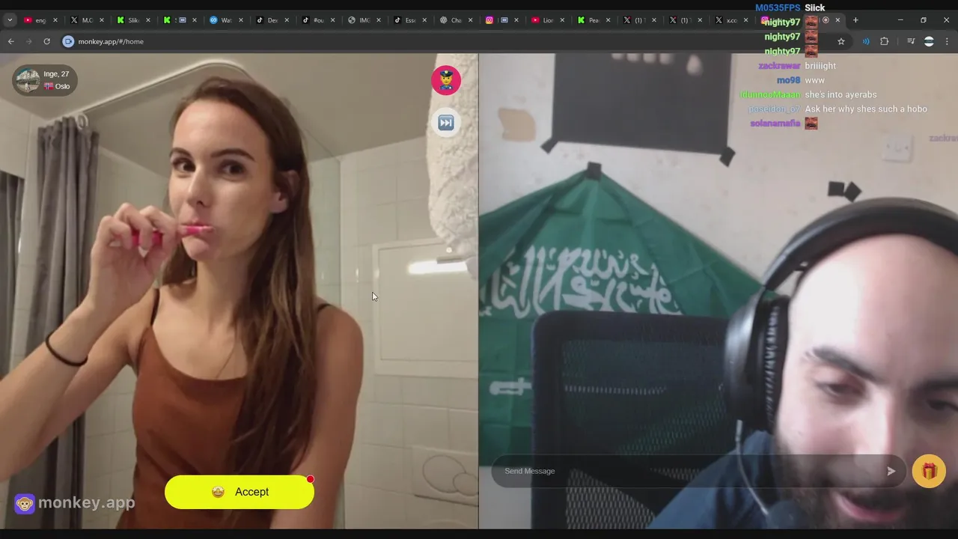Click the browser forward arrow

[28, 41]
